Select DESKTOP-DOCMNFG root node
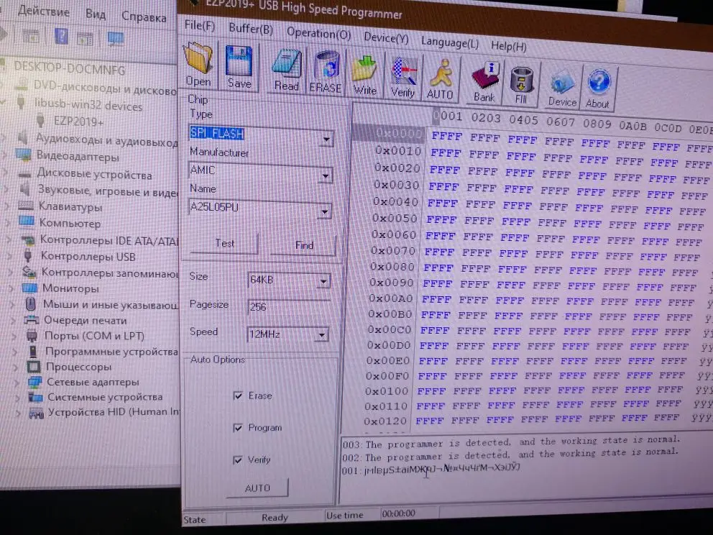 (x=69, y=68)
